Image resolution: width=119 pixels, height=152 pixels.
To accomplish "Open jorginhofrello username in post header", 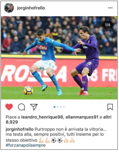I will coord(31,8).
